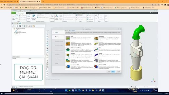Select the Project step in the wizard sidebar

point(58,32)
